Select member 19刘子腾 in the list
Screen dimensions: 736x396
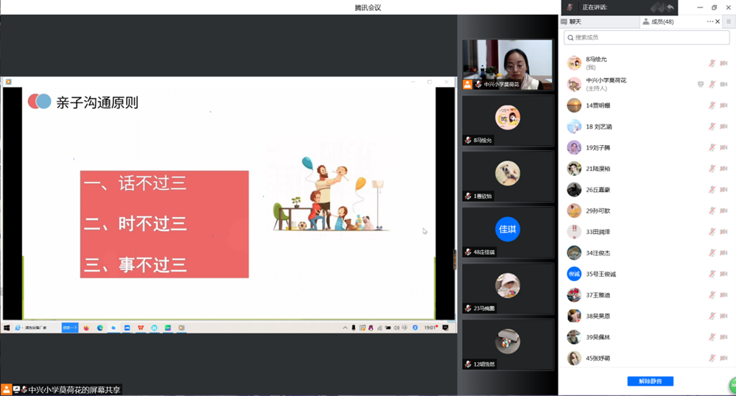pos(646,147)
